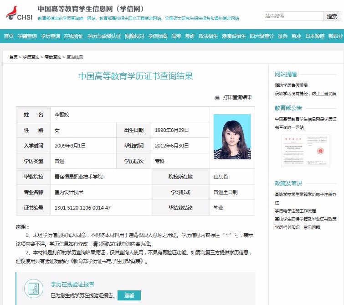This screenshot has width=344, height=305.
Task: Open the 学籍查询 nav item
Action: tap(27, 36)
